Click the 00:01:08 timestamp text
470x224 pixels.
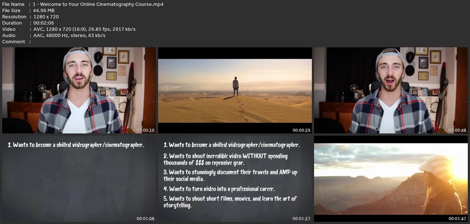pos(146,219)
